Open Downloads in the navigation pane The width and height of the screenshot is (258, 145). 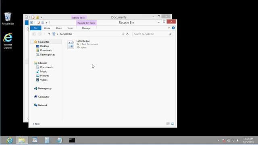[46, 50]
